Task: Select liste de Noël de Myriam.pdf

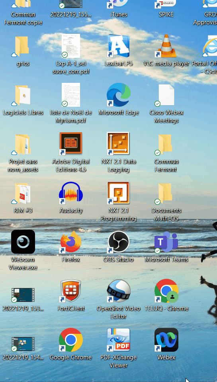Action: (71, 95)
